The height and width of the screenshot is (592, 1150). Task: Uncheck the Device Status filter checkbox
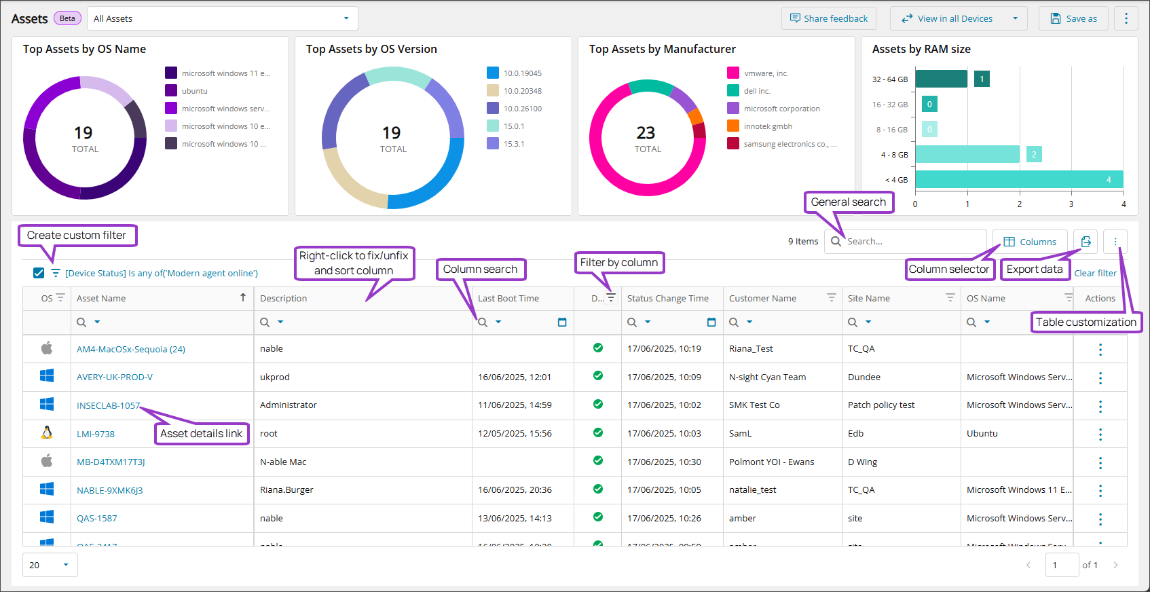[39, 273]
